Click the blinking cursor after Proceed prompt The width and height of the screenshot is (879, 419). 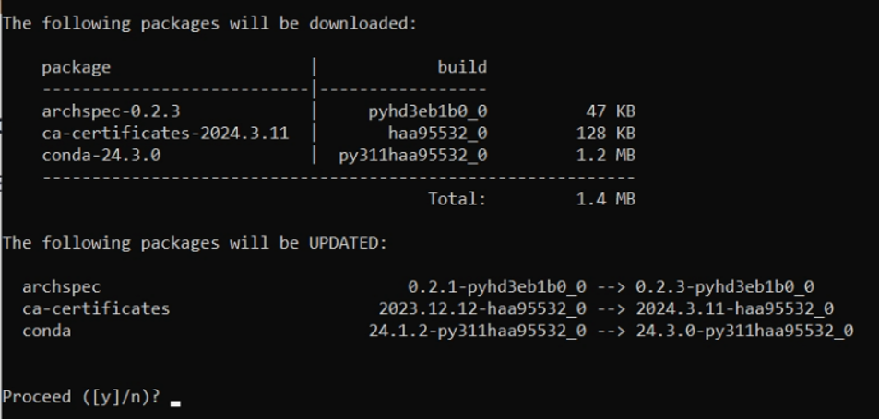(175, 402)
